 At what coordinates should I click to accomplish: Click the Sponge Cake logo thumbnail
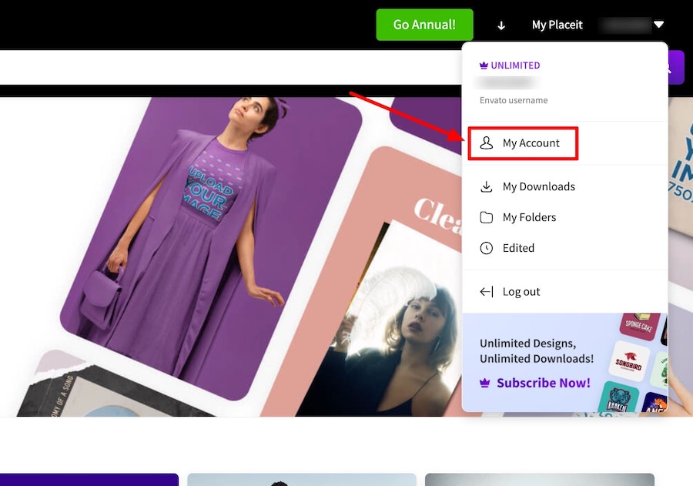639,326
